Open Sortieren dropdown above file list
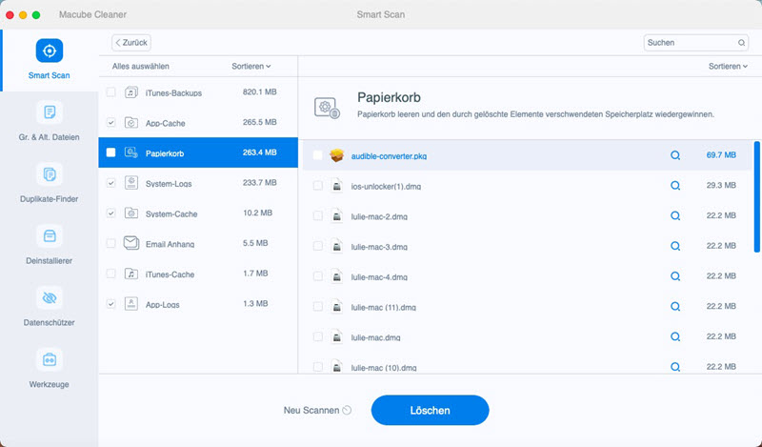762x447 pixels. click(728, 66)
